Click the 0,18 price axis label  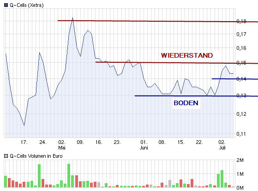point(241,21)
